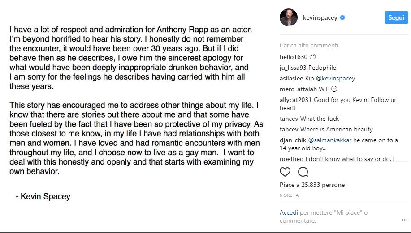Click the @kevinspacey mention in asliaslee's comment

point(335,78)
